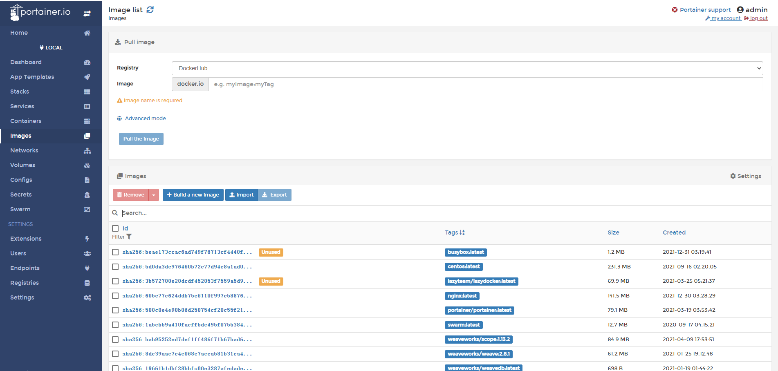
Task: Click the red Remove button
Action: coord(131,195)
